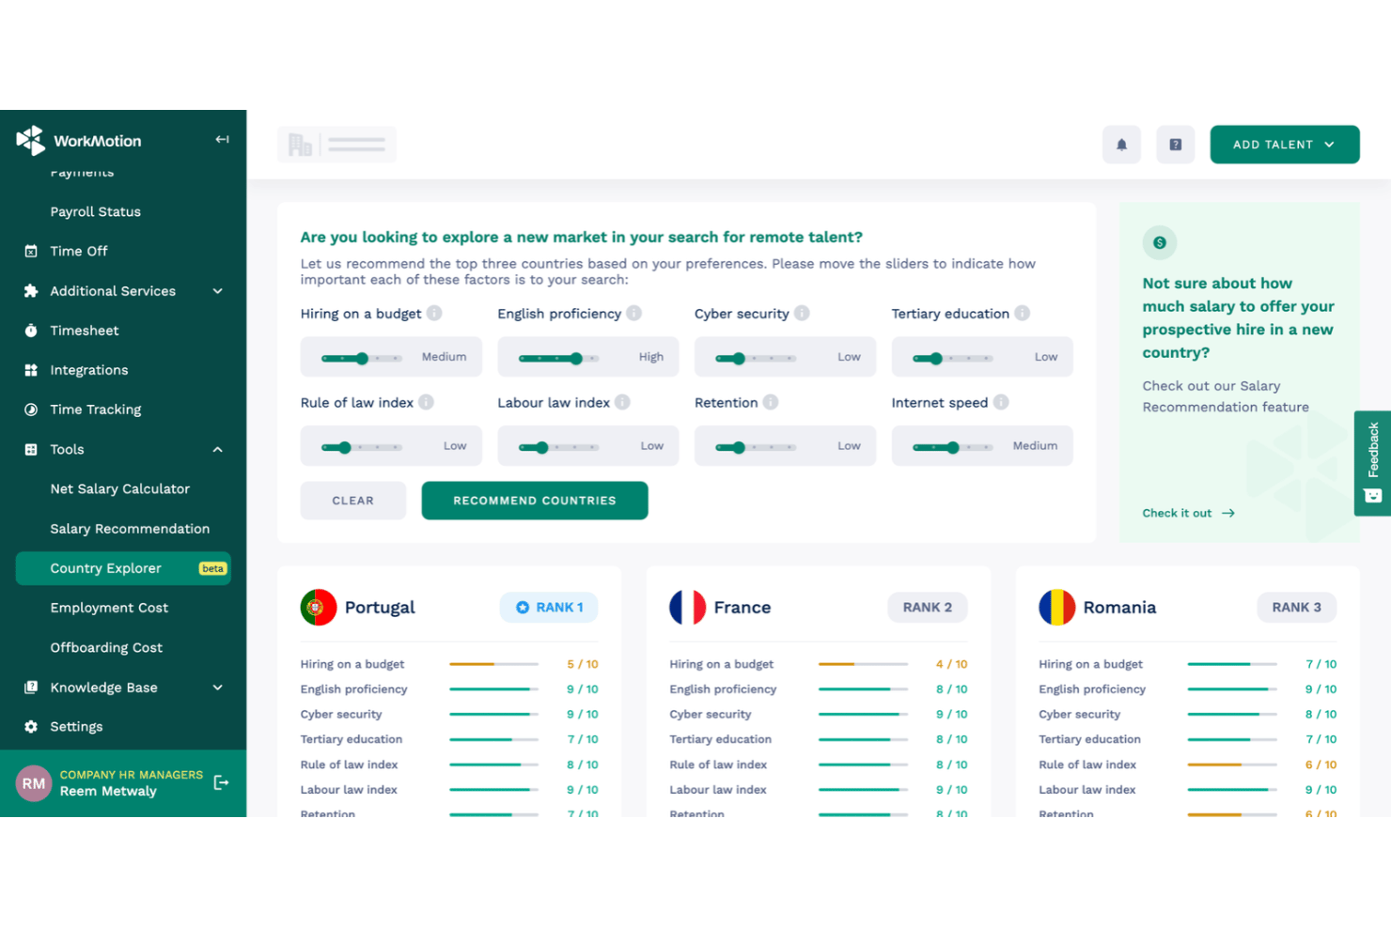Open Timesheet from the sidebar
This screenshot has width=1391, height=927.
85,331
